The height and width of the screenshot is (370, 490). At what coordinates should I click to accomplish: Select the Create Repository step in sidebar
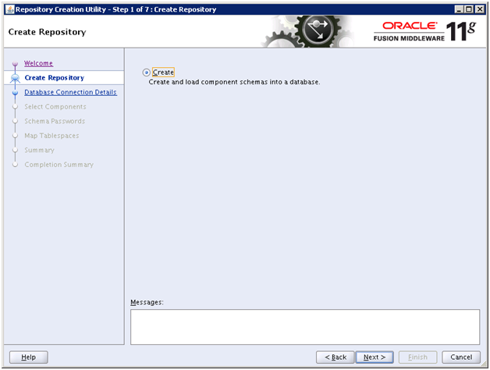pyautogui.click(x=55, y=77)
